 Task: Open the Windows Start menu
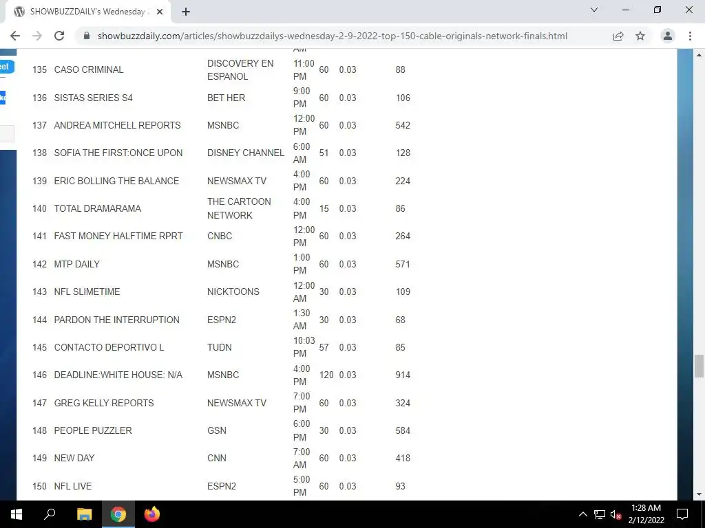pyautogui.click(x=17, y=514)
